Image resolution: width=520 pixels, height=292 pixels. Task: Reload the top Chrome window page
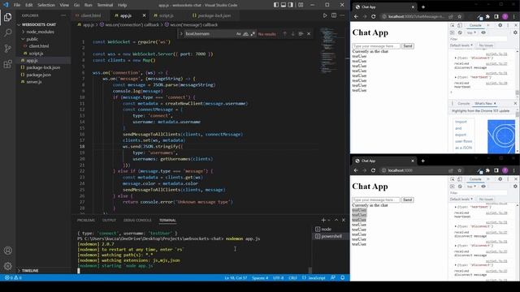click(374, 16)
